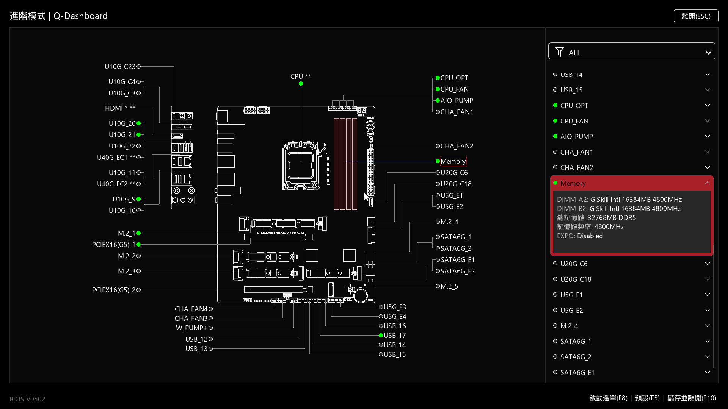The height and width of the screenshot is (409, 728).
Task: Select the SATA6G_1 diagram marker
Action: [x=438, y=237]
